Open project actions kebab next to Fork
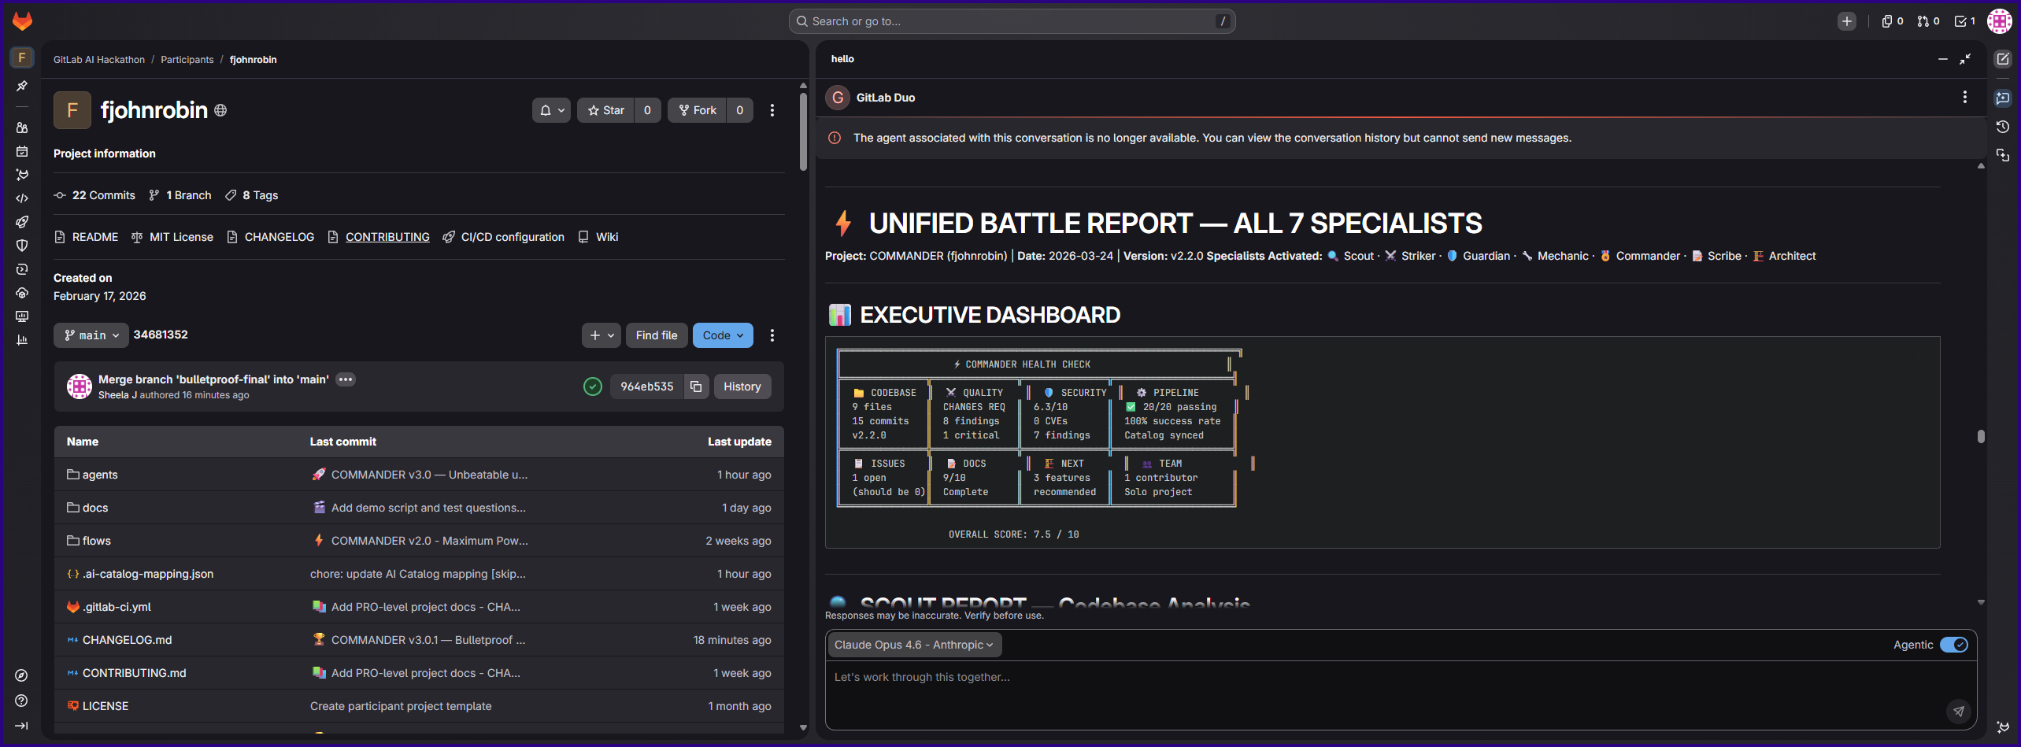The height and width of the screenshot is (747, 2021). (772, 110)
